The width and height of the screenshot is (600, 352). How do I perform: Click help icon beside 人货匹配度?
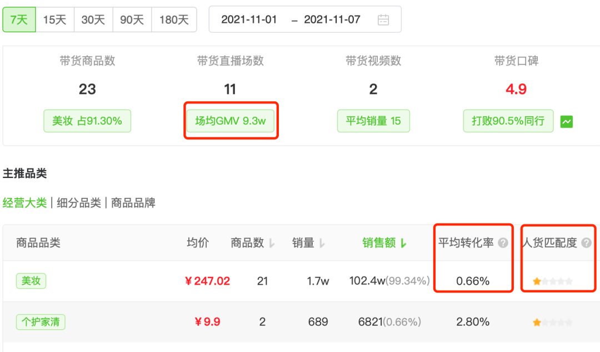pyautogui.click(x=586, y=243)
